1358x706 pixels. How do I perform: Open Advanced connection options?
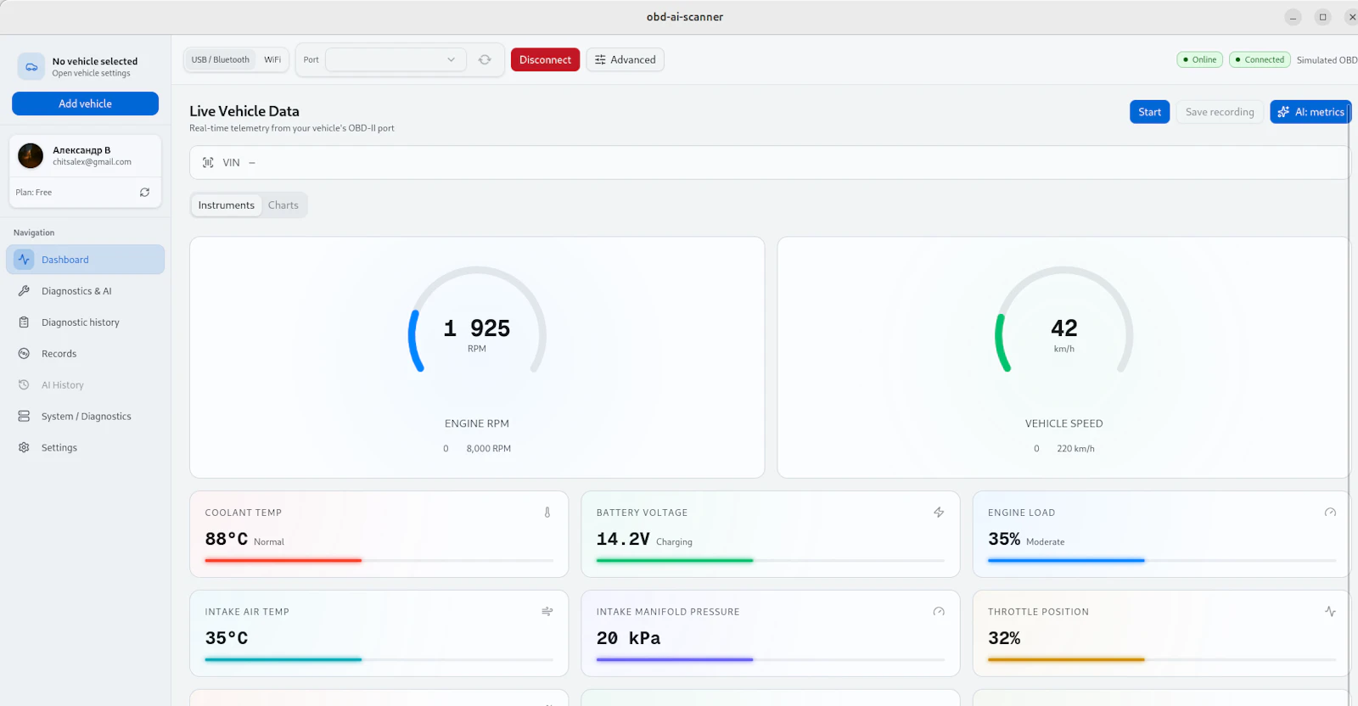coord(625,59)
